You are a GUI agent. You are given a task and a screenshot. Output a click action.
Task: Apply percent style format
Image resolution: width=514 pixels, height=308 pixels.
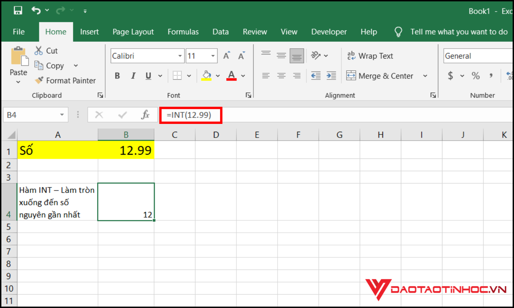click(476, 76)
